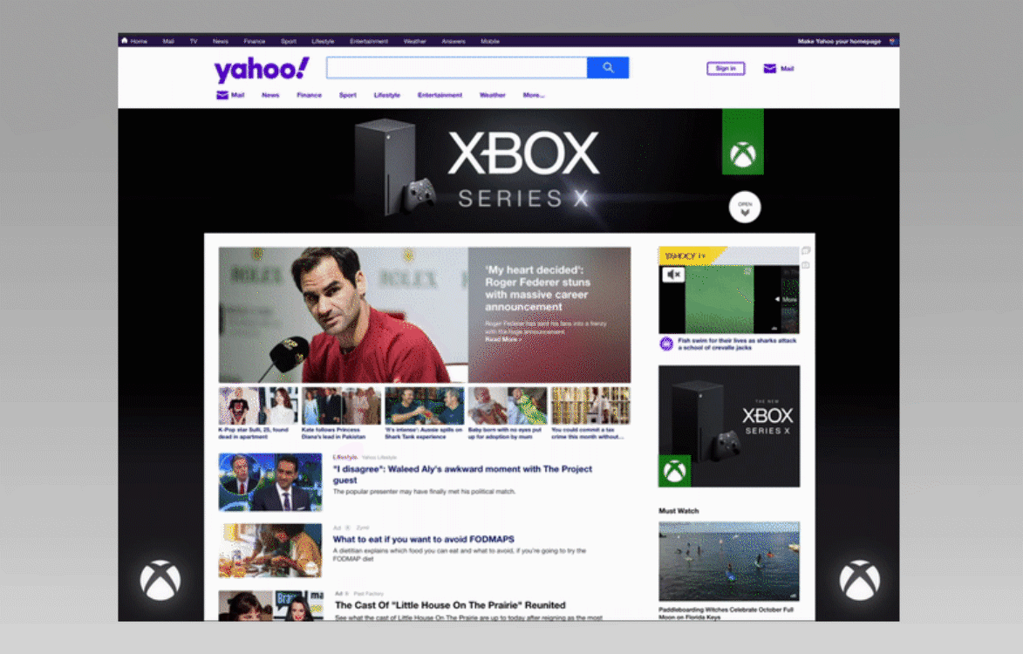Click the fish and sharks video player
The width and height of the screenshot is (1023, 654).
(x=729, y=299)
